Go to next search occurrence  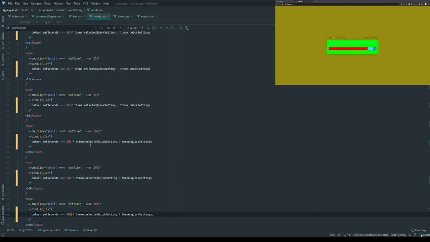tap(148, 28)
